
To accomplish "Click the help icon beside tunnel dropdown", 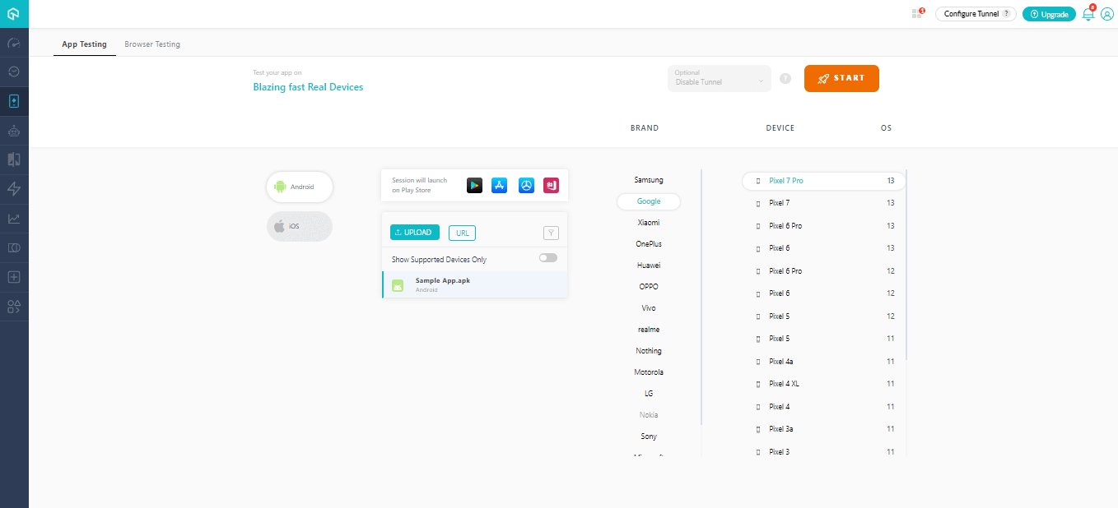I will coord(785,79).
